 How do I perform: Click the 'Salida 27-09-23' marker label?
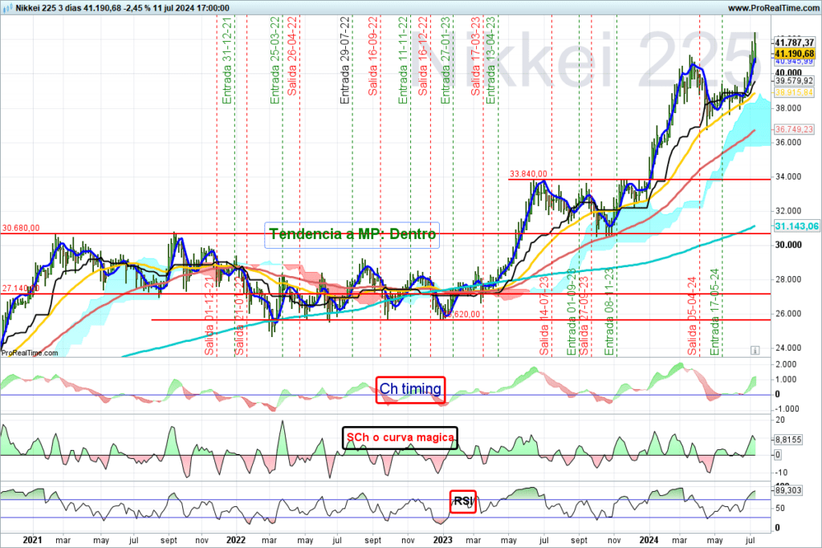[584, 316]
